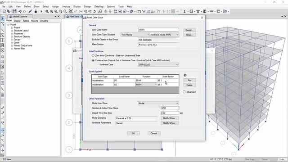Viewport: 288px width, 162px height.
Task: Switch to Display tab in Model Explorer
Action: tap(17, 21)
